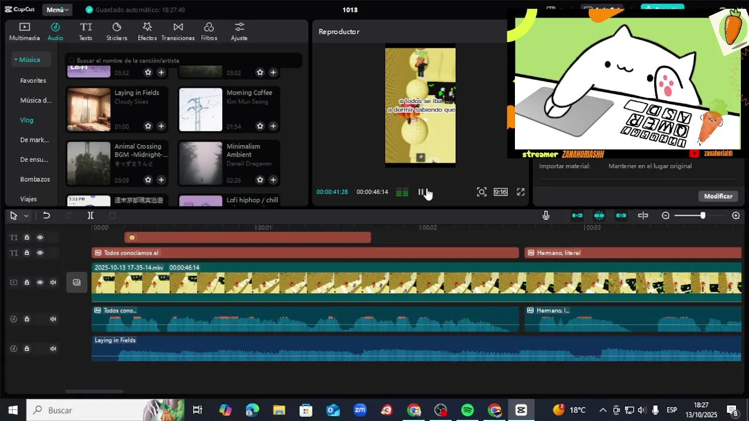Add Minimalism Ambient to the timeline

pyautogui.click(x=273, y=180)
